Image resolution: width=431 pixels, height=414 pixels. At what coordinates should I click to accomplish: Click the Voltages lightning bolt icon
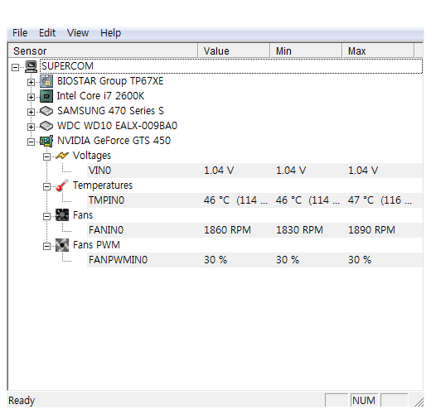pyautogui.click(x=62, y=156)
